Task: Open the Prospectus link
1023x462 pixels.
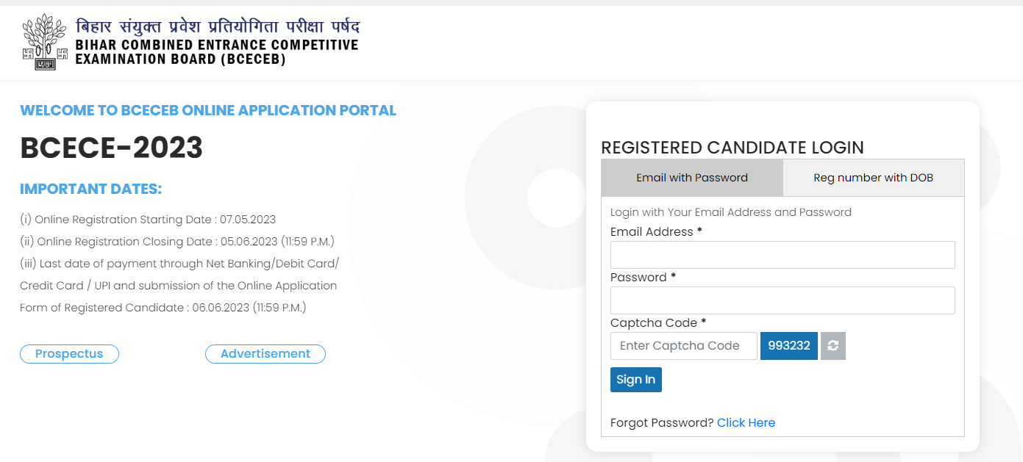Action: [x=69, y=354]
